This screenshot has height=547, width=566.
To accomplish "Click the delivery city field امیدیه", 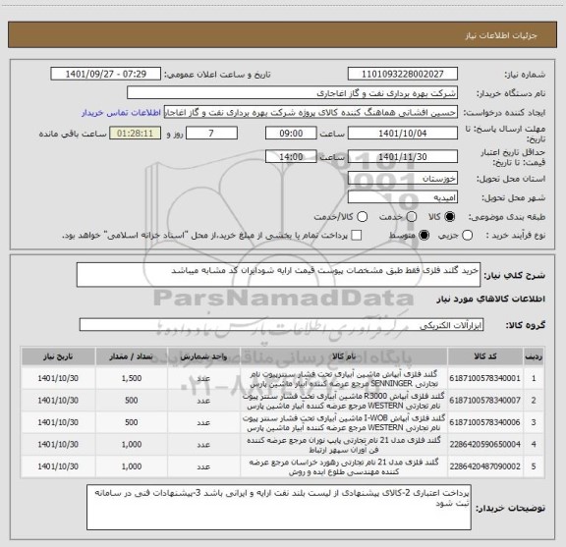I will coord(403,197).
